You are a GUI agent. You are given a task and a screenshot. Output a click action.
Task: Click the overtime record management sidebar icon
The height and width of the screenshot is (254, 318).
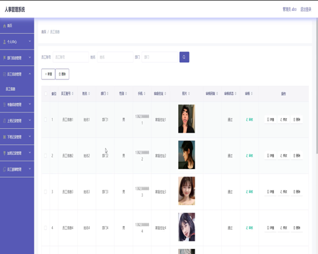point(4,153)
